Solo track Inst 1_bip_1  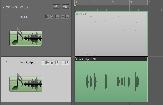(67, 62)
